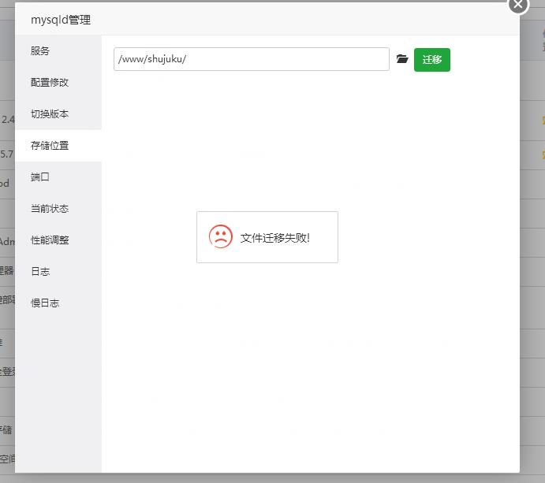Click the green 迁移 button
This screenshot has width=545, height=483.
[x=432, y=60]
